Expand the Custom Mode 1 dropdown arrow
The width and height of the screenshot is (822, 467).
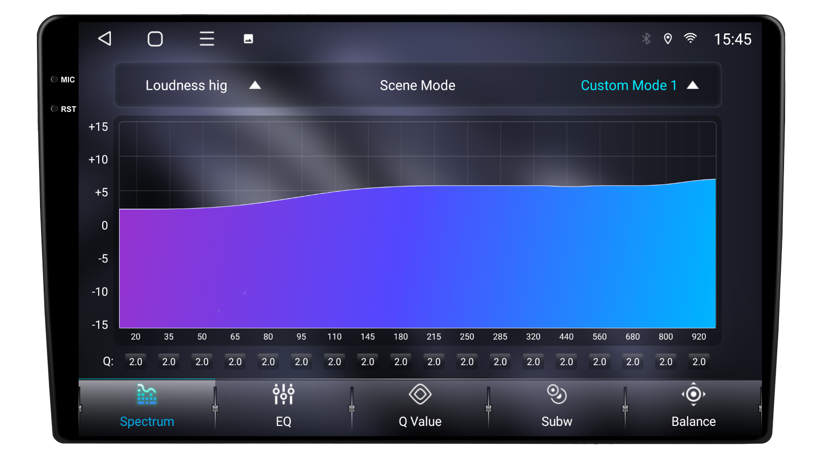coord(693,85)
